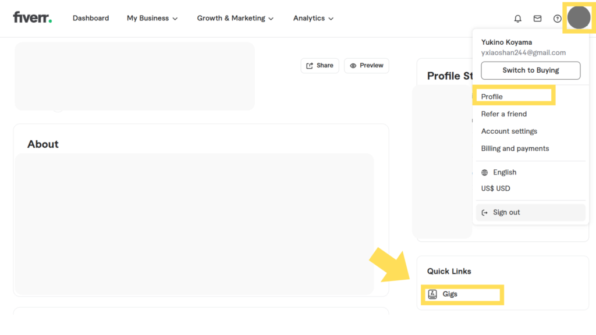The width and height of the screenshot is (596, 335).
Task: Open the messages envelope icon
Action: [x=537, y=18]
